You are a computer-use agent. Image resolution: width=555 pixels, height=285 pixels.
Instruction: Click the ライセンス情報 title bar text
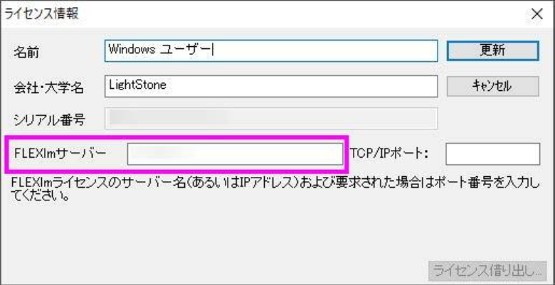pyautogui.click(x=34, y=14)
